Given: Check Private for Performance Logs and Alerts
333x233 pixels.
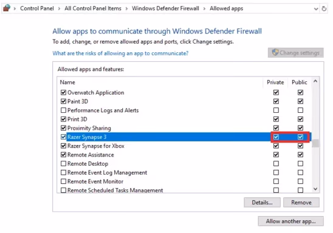Looking at the screenshot, I should click(276, 110).
